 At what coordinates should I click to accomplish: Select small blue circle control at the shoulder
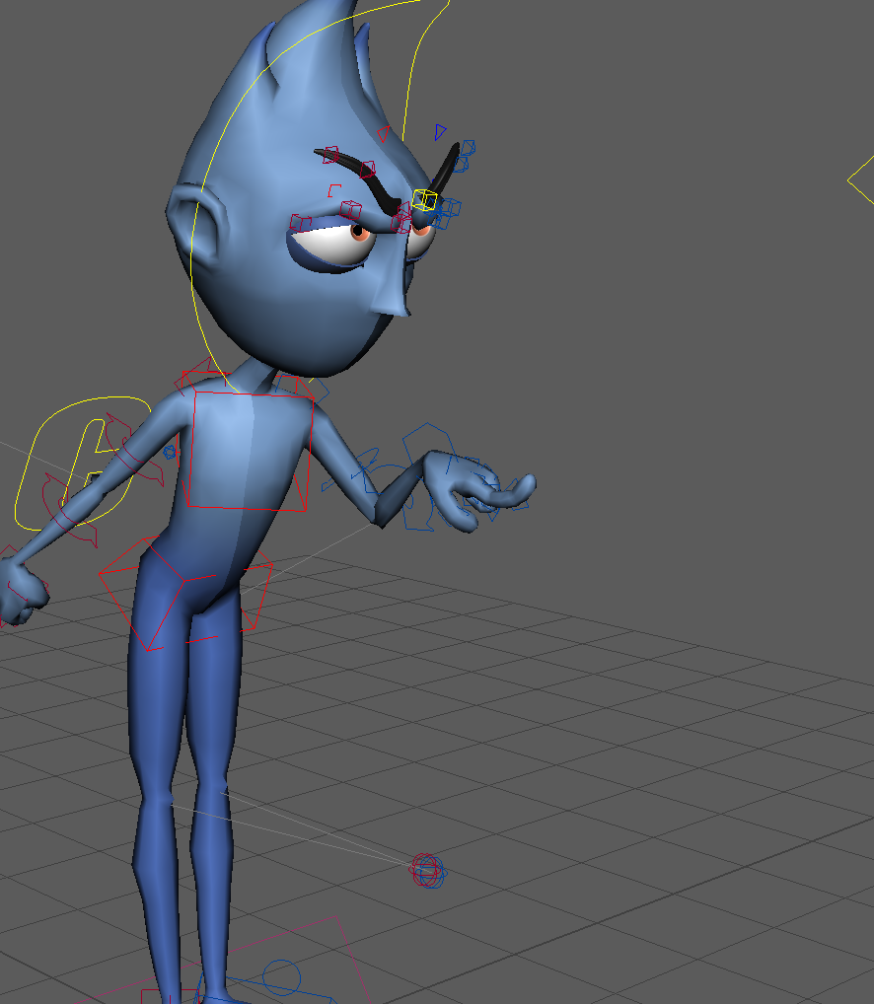[169, 452]
